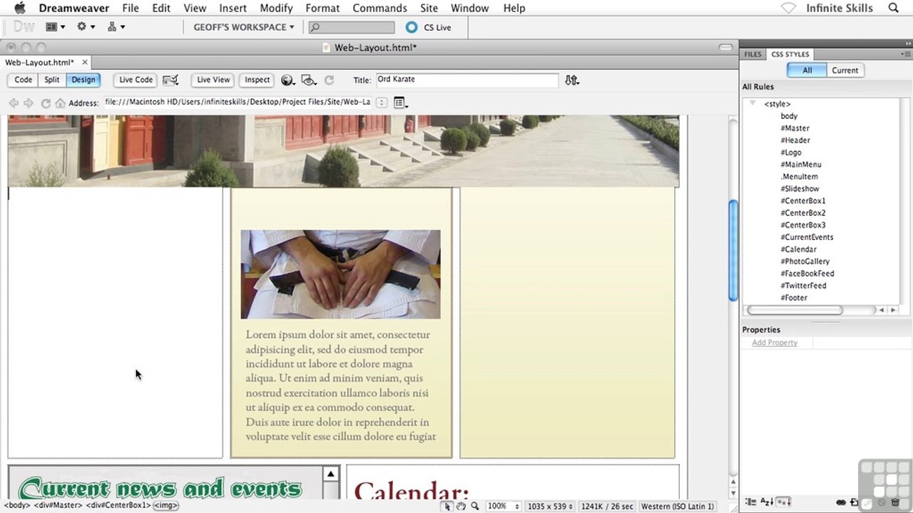Image resolution: width=913 pixels, height=513 pixels.
Task: Open the zoom level 100% dropdown
Action: [503, 506]
